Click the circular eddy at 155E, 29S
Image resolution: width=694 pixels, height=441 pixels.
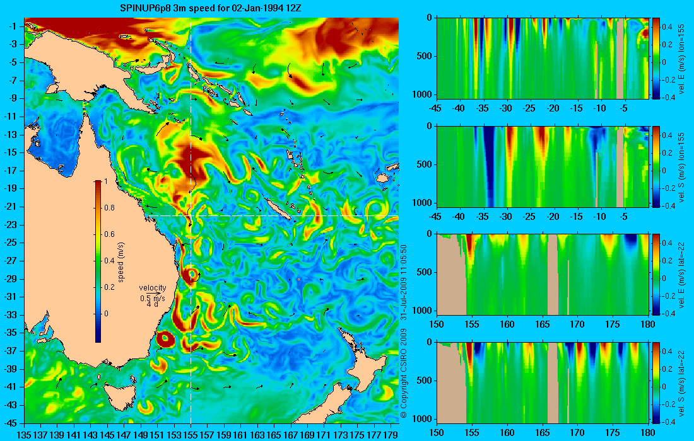192,275
